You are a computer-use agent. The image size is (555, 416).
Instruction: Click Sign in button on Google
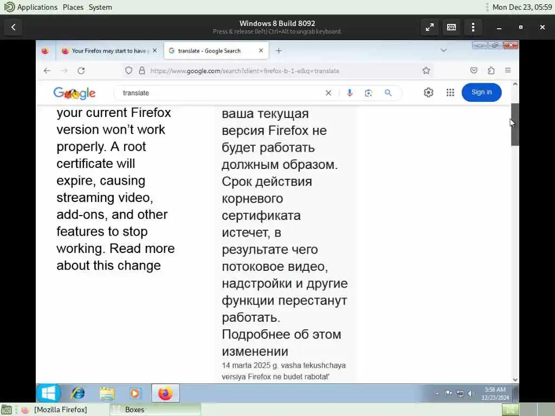tap(481, 92)
